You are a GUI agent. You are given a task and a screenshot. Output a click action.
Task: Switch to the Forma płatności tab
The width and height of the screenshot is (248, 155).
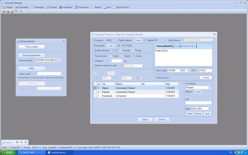tap(164, 46)
